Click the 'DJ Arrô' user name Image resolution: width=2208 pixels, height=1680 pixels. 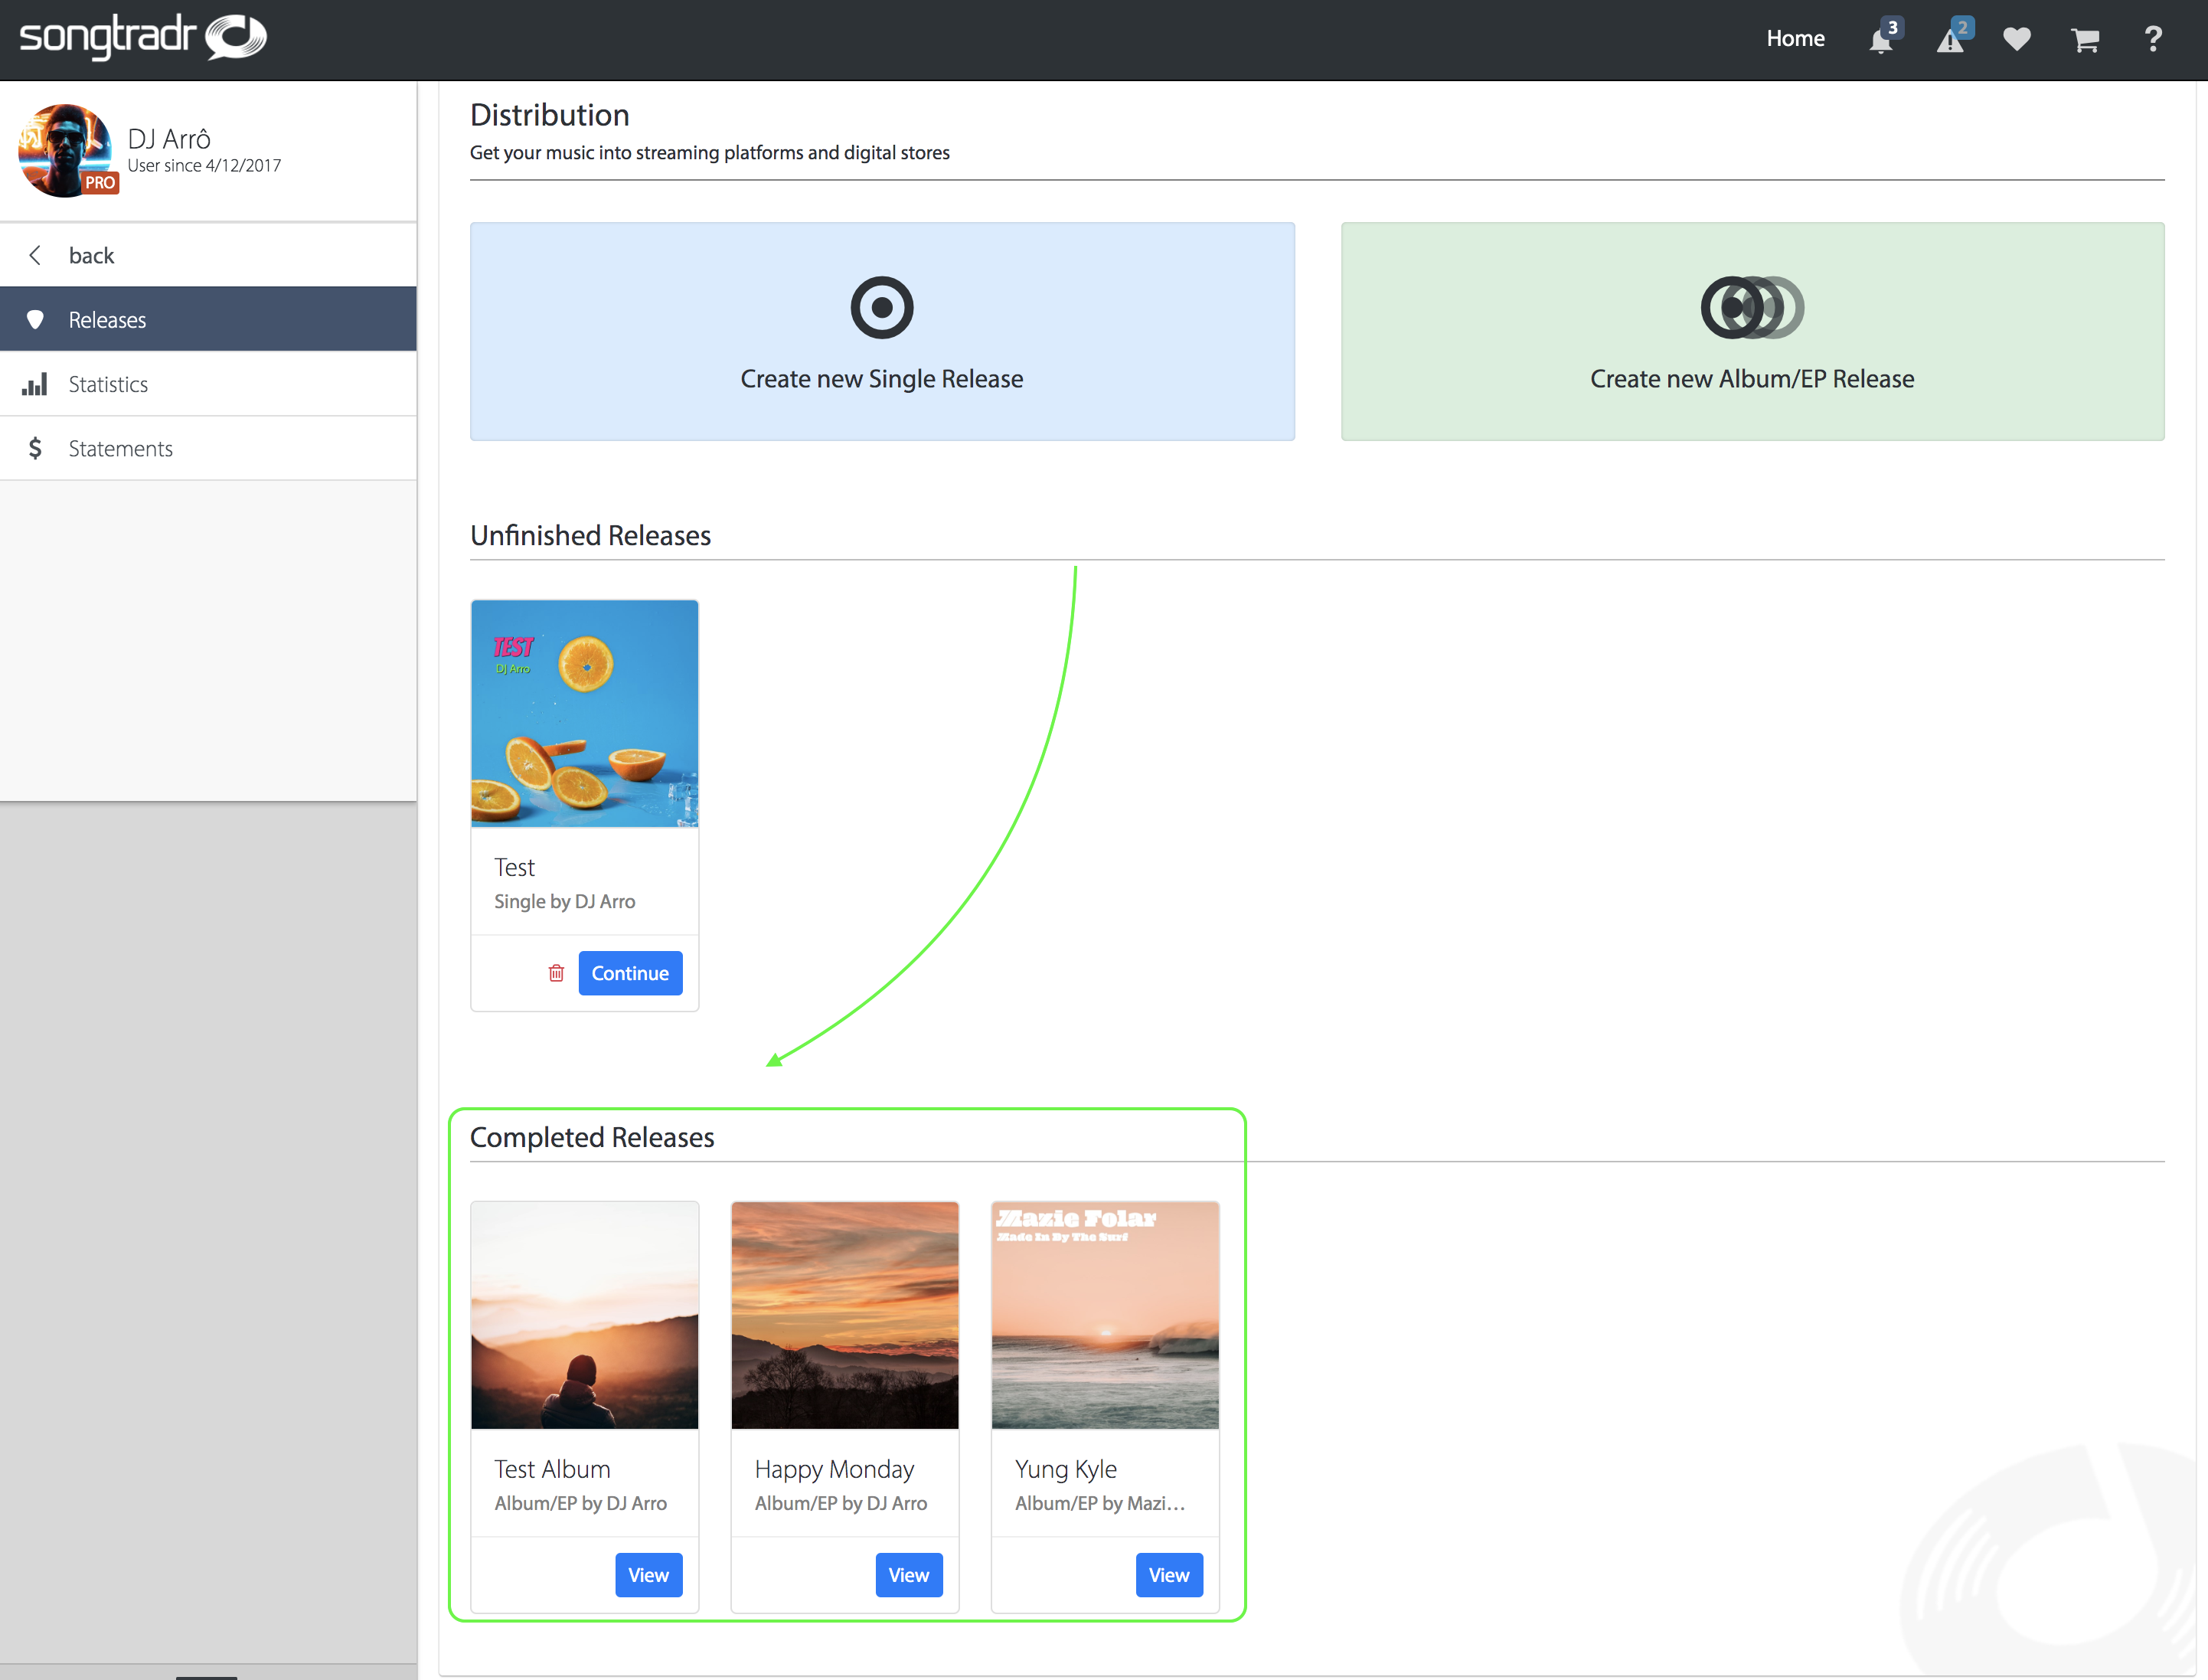pyautogui.click(x=169, y=138)
